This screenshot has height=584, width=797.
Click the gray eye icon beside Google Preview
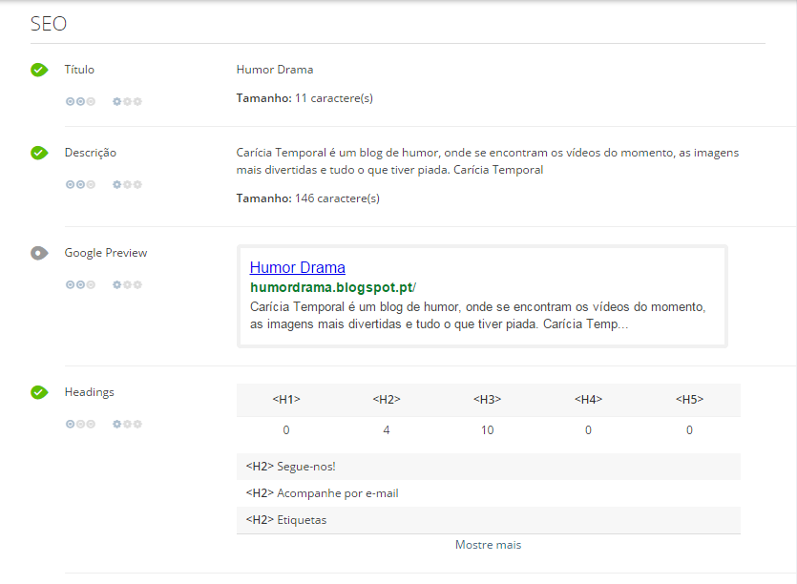coord(39,253)
